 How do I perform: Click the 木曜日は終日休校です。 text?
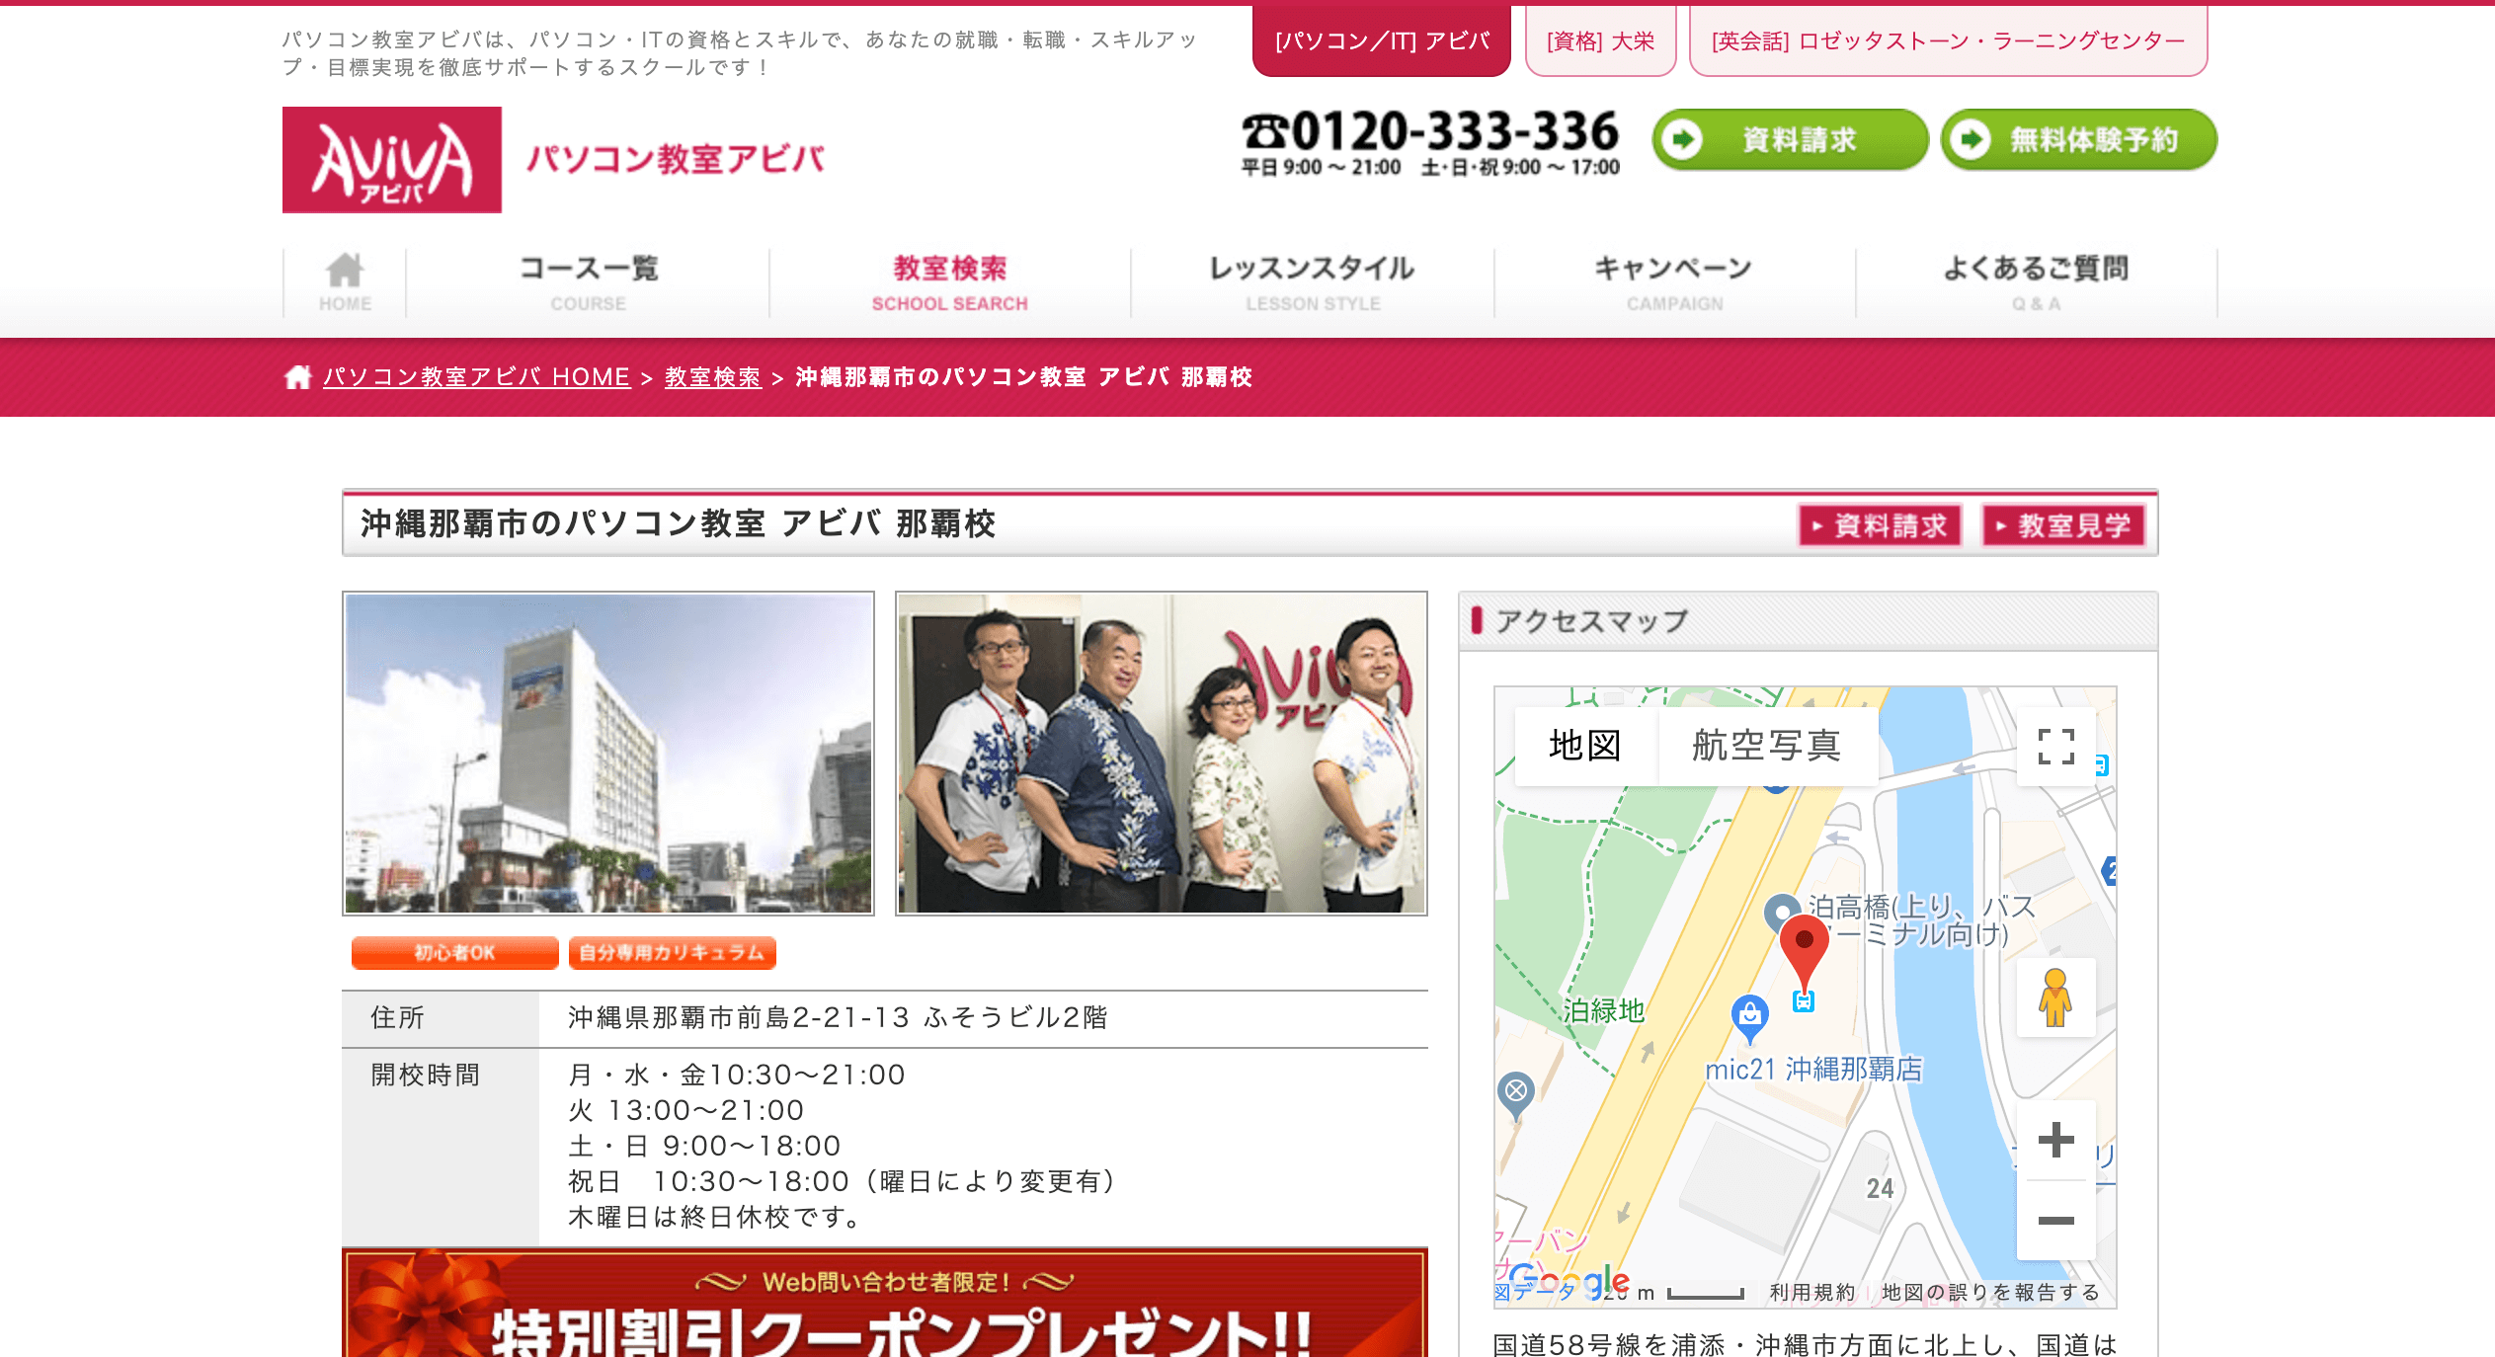coord(716,1217)
